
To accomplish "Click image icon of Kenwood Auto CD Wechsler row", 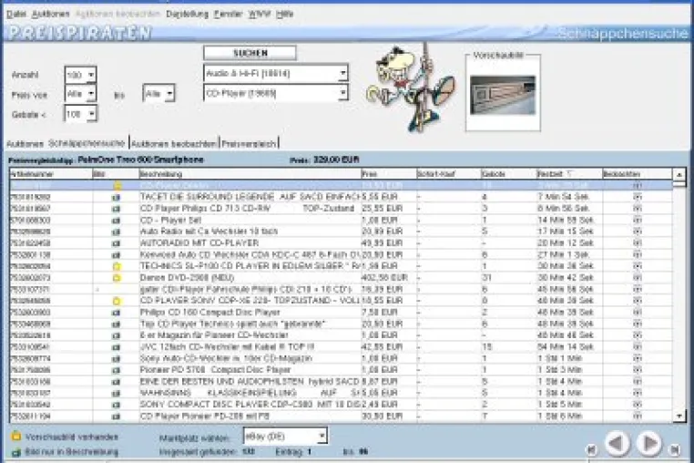I will (116, 255).
